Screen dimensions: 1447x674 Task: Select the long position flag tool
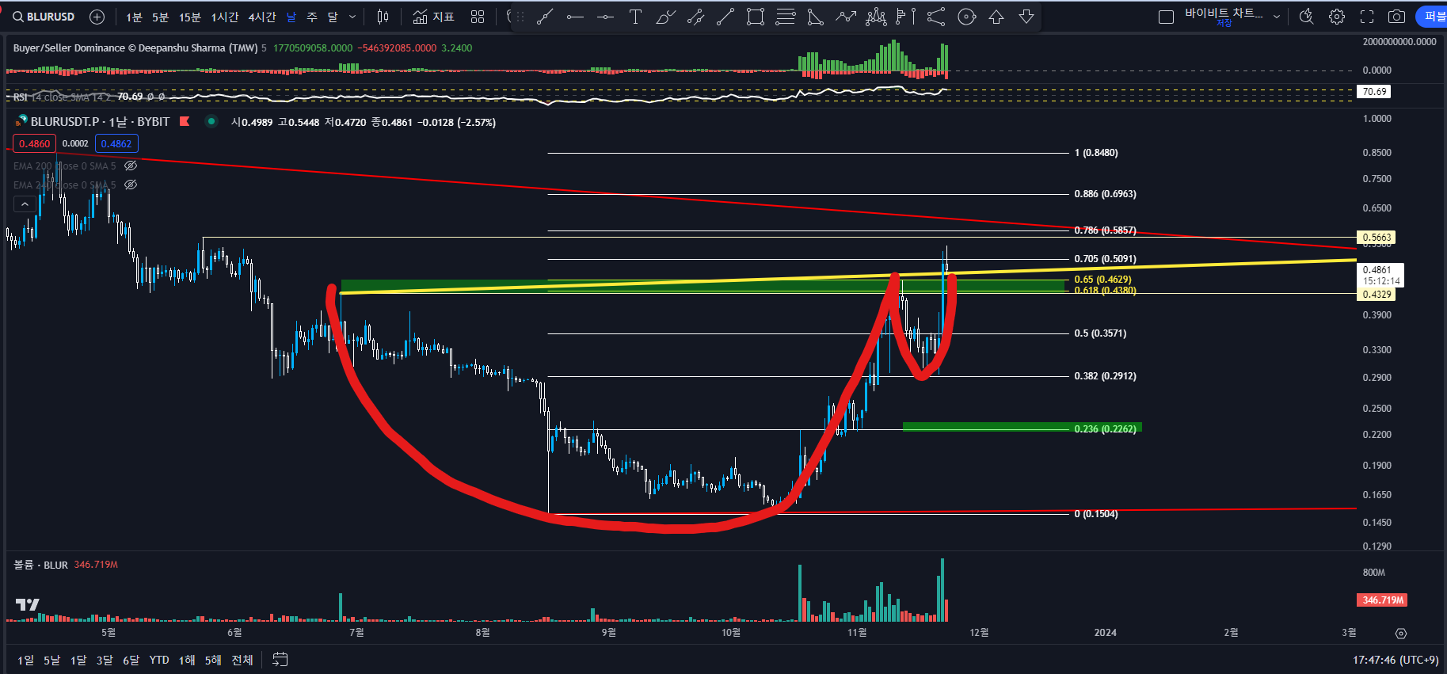[905, 17]
